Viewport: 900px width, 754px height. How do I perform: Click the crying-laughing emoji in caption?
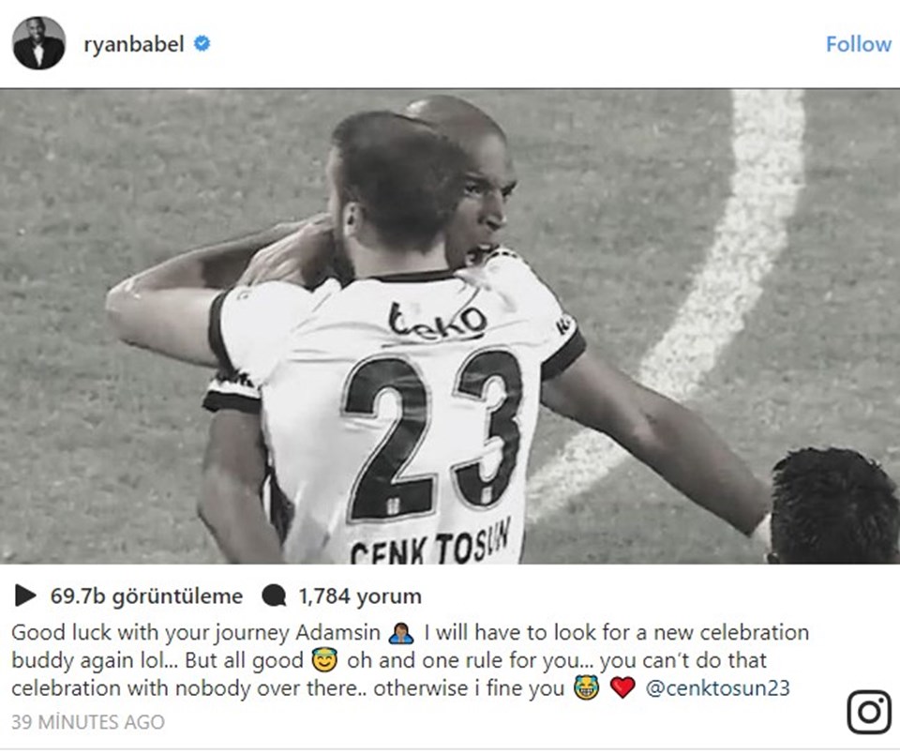click(x=587, y=687)
